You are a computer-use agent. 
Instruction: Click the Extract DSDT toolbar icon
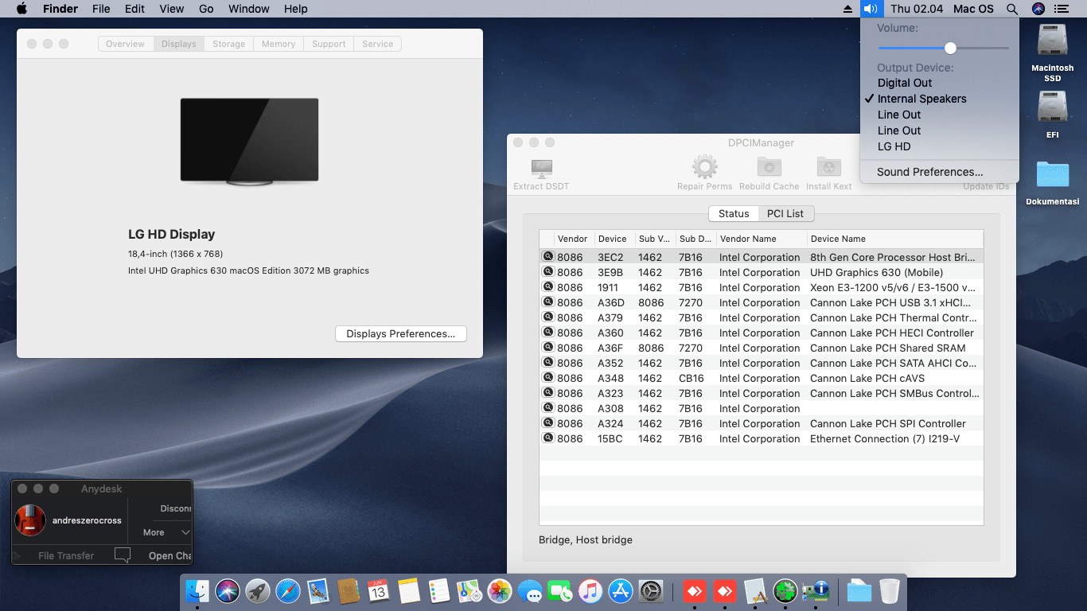pos(542,168)
